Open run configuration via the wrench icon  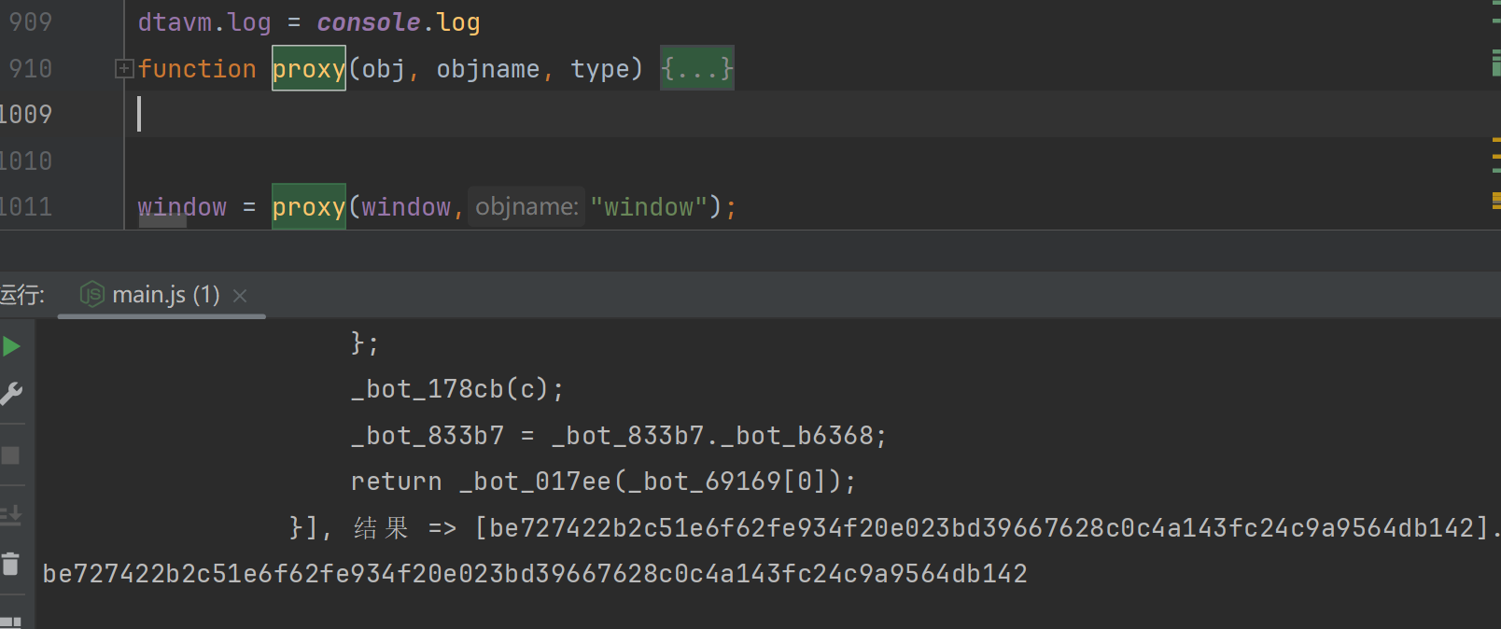[11, 394]
